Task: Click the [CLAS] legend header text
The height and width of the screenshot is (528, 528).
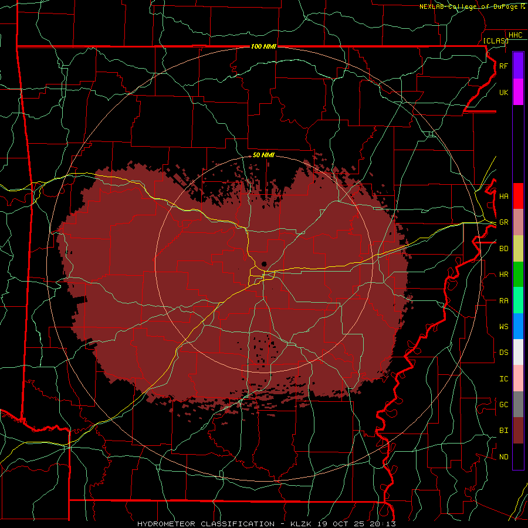Action: 496,40
